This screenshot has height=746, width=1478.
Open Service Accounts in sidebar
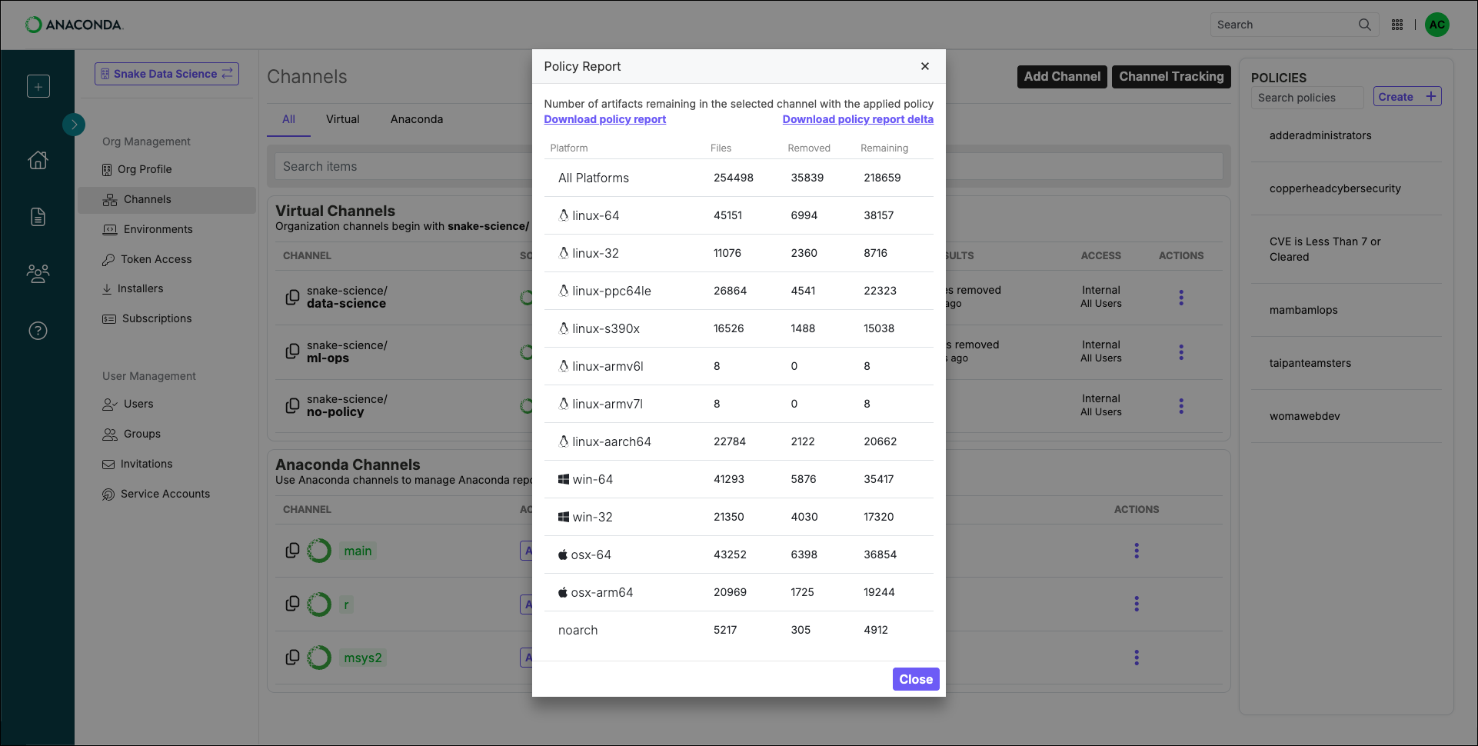pos(167,494)
